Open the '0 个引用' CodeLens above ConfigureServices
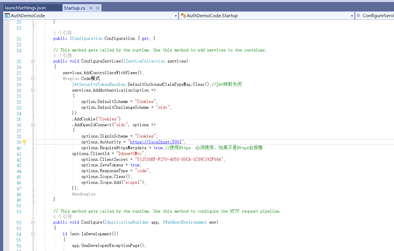The height and width of the screenshot is (251, 394). click(x=63, y=56)
